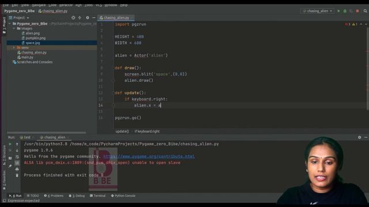Expand the venv folder
The image size is (369, 207).
pyautogui.click(x=14, y=48)
